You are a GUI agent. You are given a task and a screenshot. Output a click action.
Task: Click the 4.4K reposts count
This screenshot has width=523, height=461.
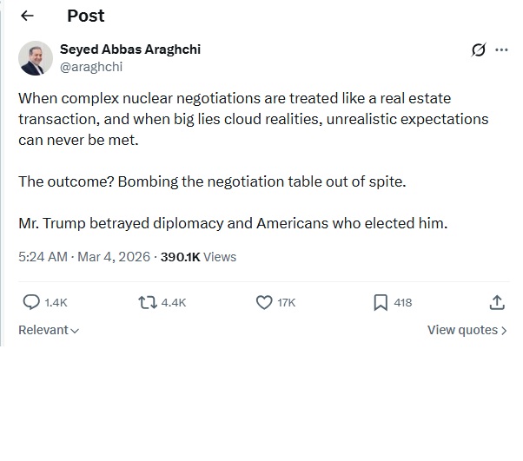[x=174, y=303]
